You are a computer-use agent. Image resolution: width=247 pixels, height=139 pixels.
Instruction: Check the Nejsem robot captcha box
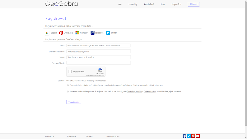point(70,71)
